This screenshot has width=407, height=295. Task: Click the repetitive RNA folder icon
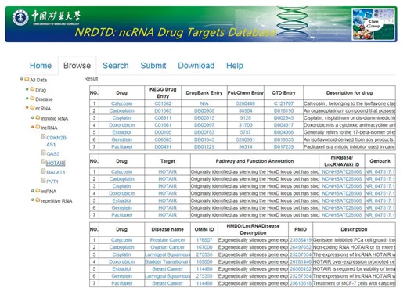point(38,200)
